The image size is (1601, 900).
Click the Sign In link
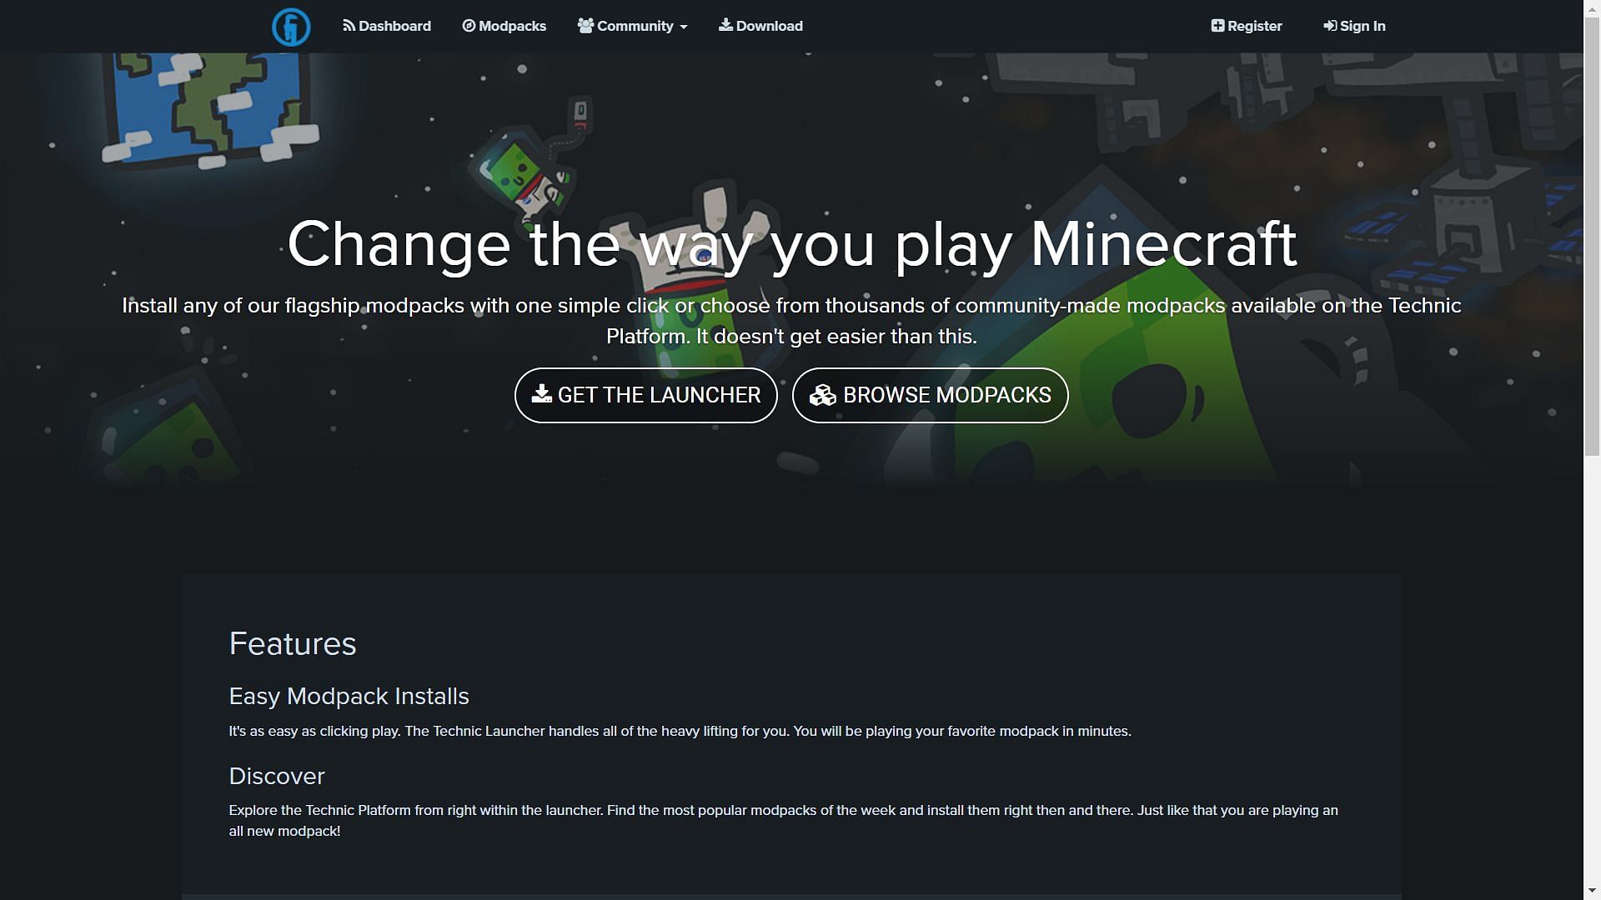click(1355, 25)
